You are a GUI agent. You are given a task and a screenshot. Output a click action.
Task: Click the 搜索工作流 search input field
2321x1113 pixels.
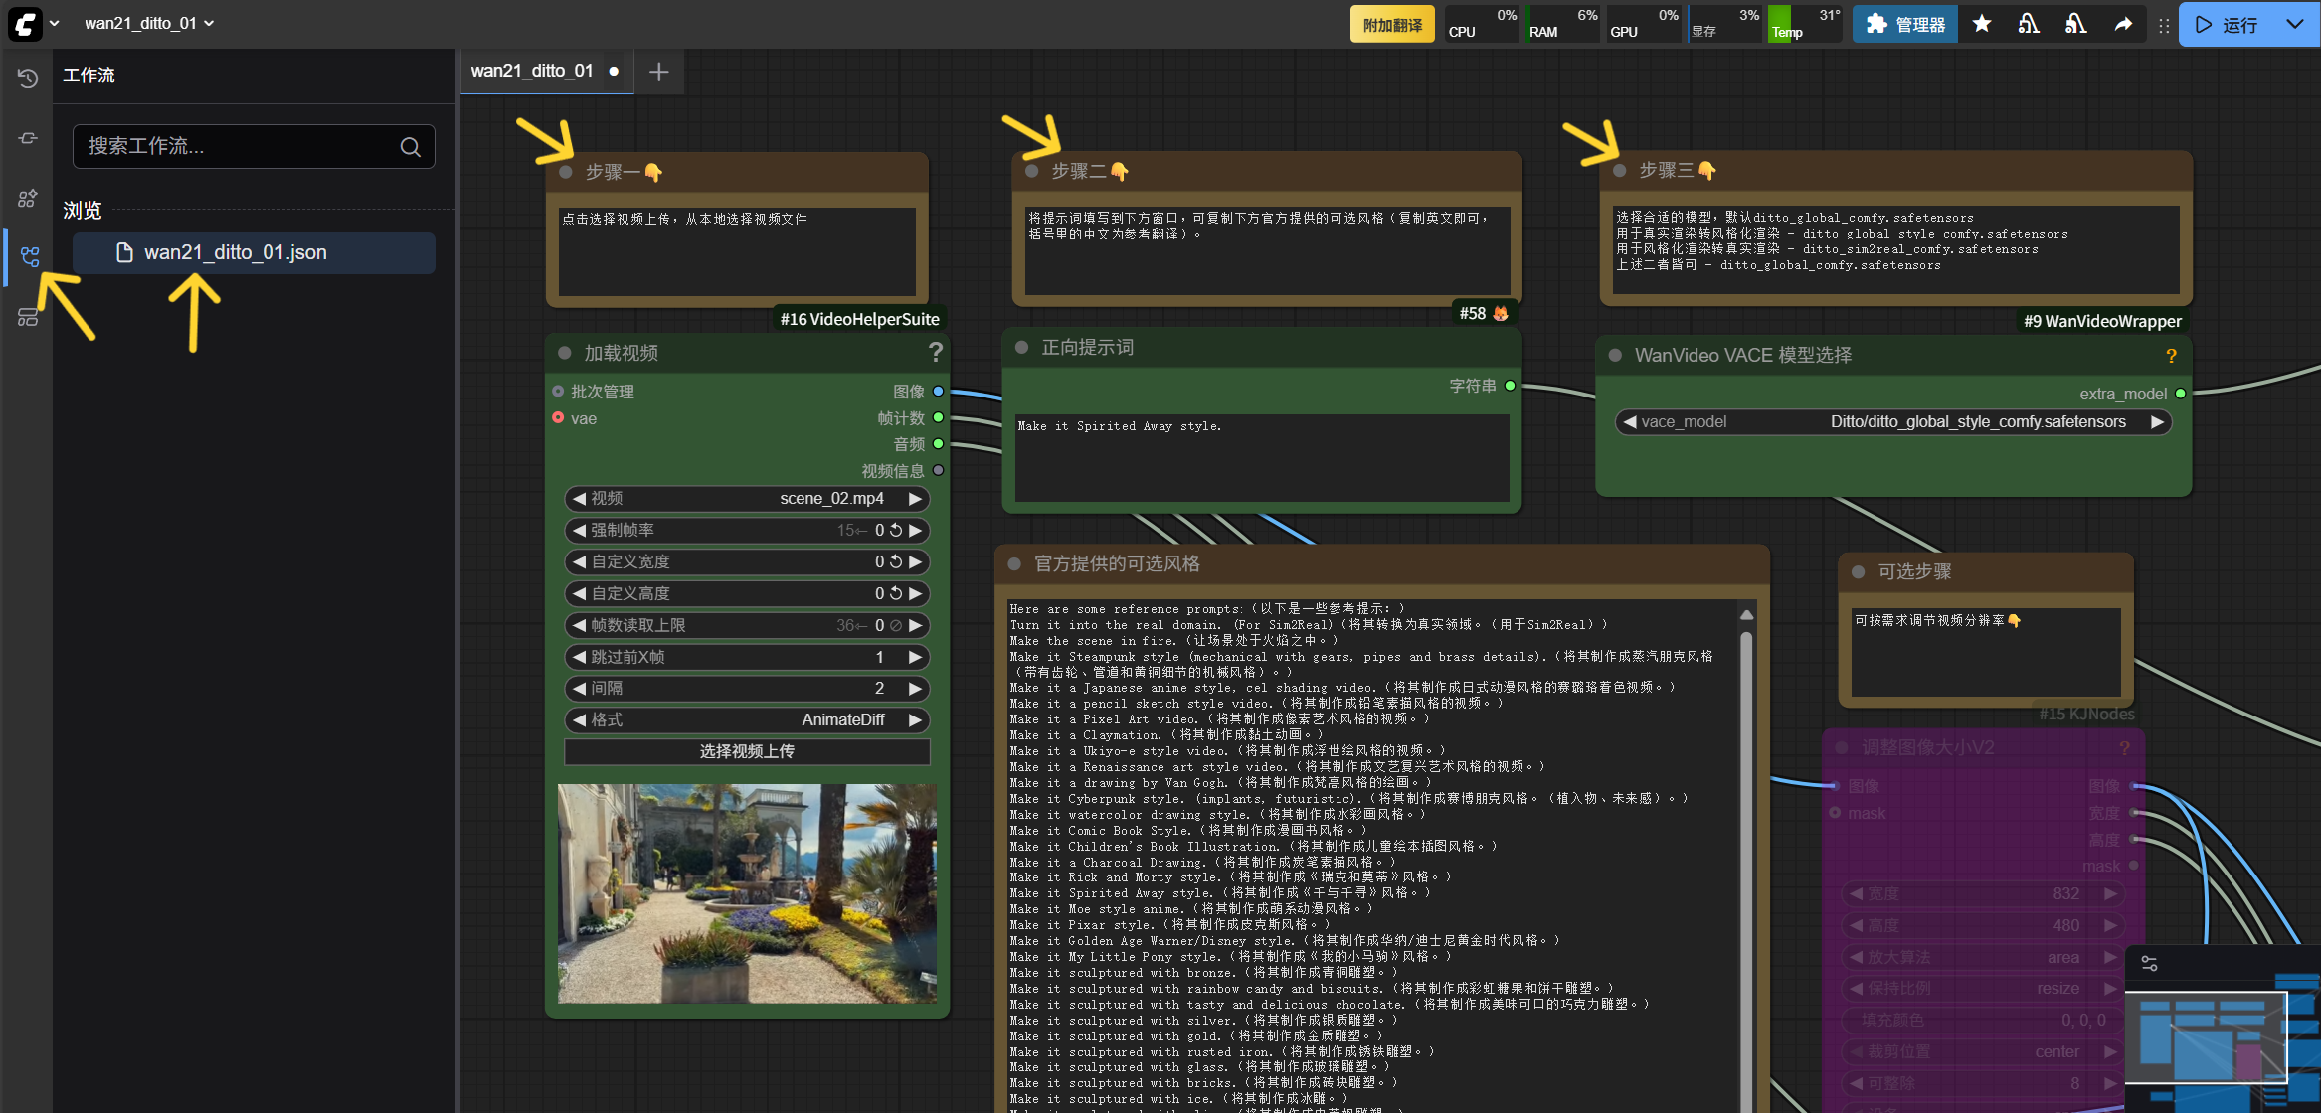tap(239, 146)
